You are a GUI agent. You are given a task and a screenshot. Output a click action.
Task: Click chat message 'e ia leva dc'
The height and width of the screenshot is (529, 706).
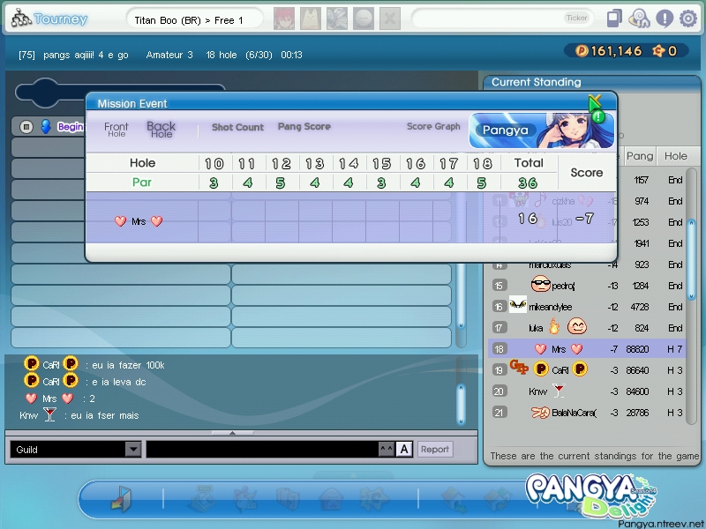pos(119,382)
